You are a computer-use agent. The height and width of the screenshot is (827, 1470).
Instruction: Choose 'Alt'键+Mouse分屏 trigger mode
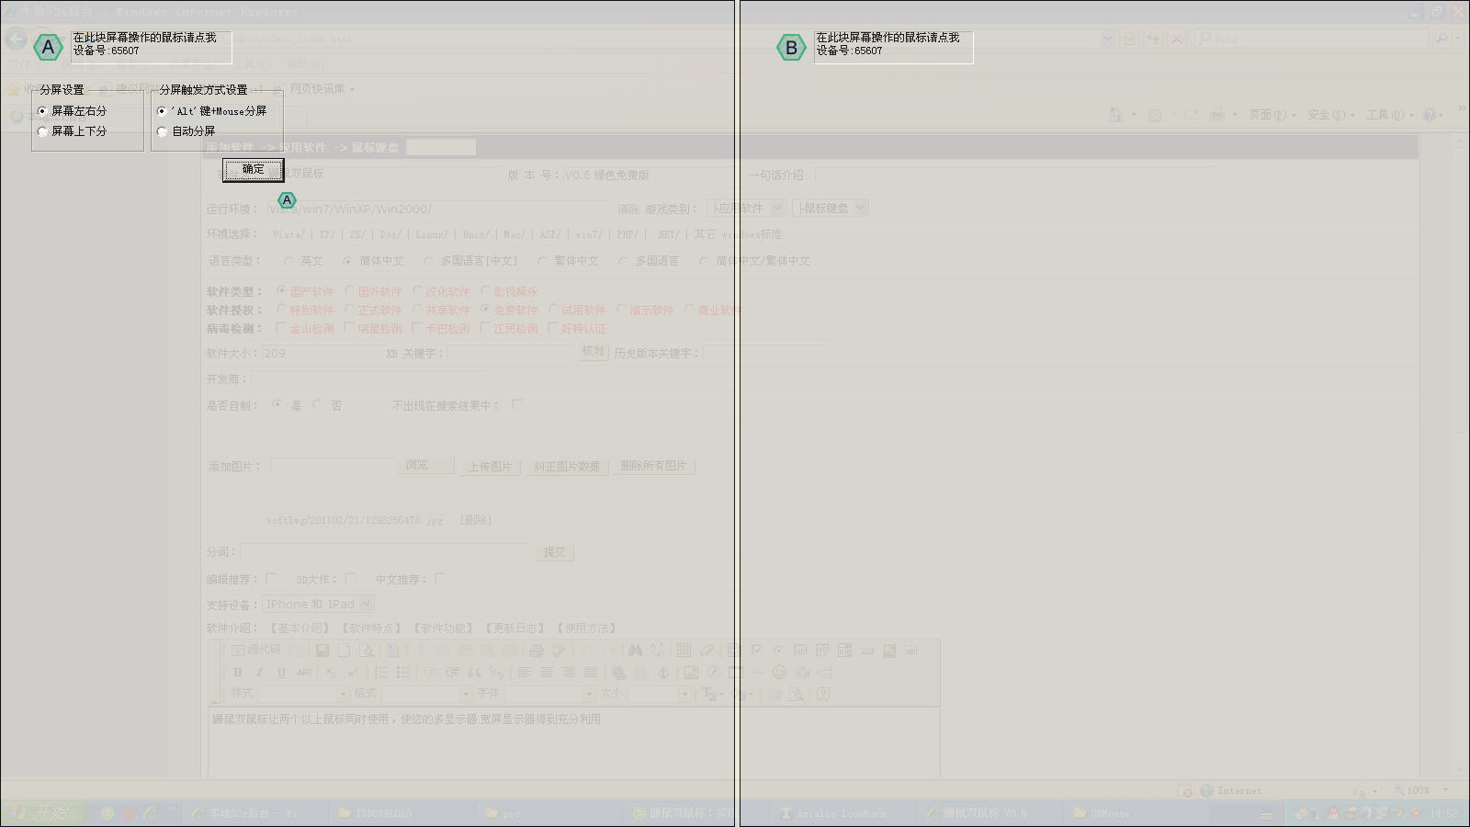click(162, 111)
